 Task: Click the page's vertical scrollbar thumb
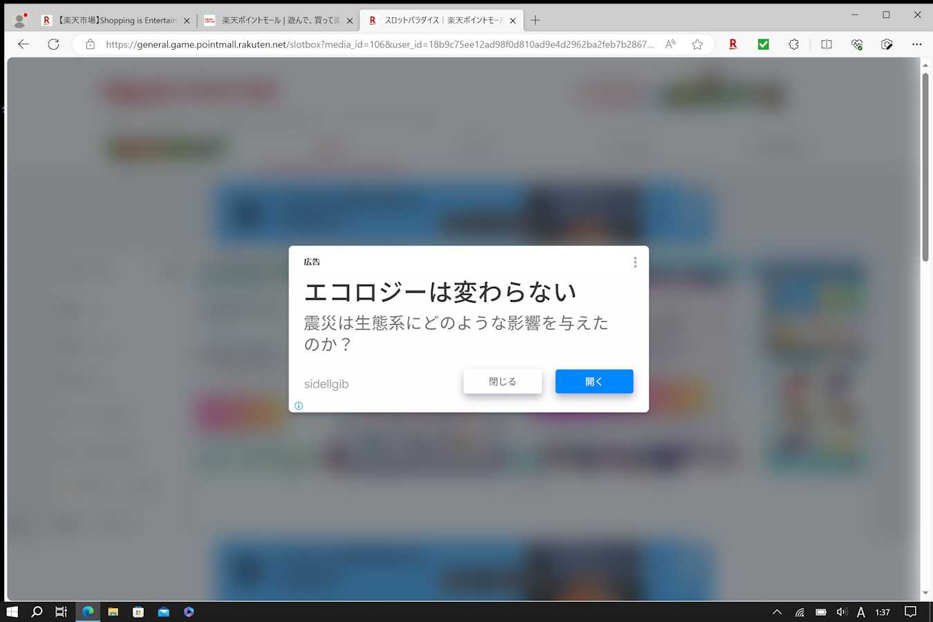[x=925, y=167]
